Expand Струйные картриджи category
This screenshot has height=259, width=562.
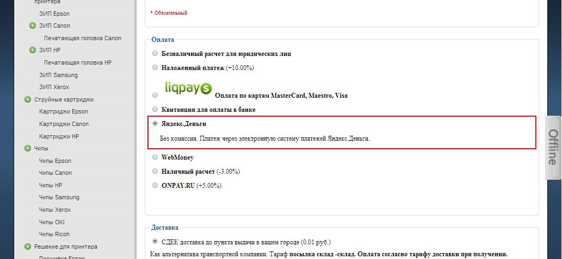[x=28, y=99]
